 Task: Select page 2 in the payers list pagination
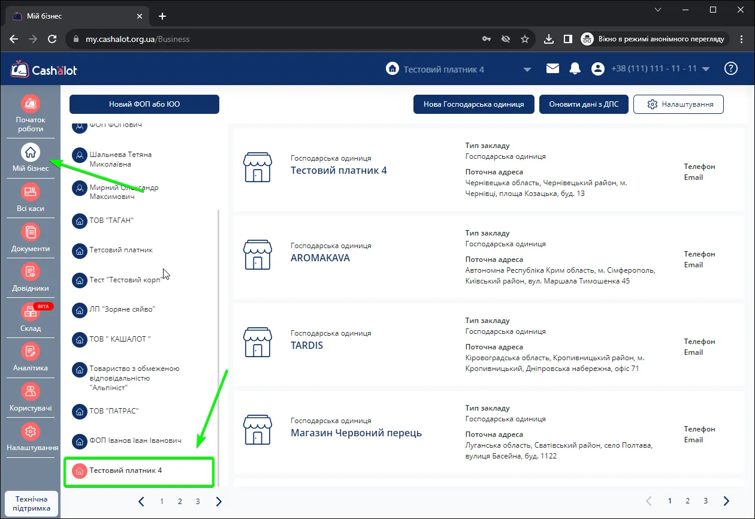click(180, 502)
